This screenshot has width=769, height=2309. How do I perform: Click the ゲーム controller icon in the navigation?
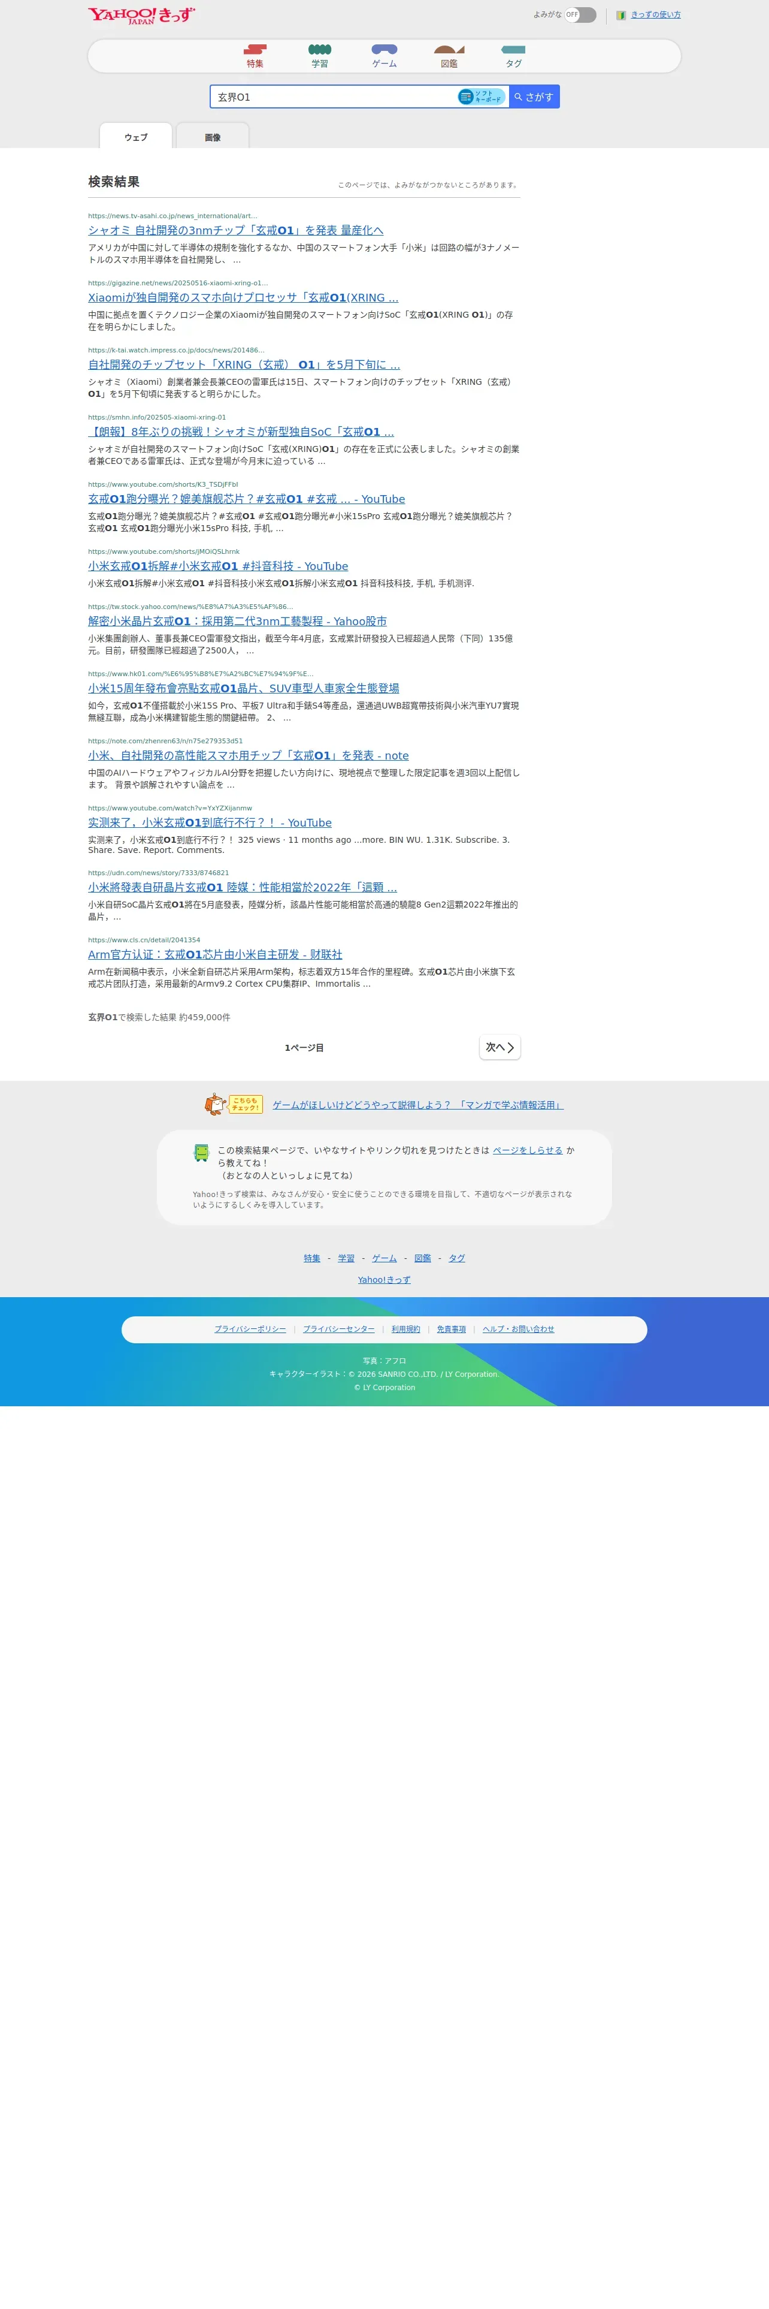click(x=384, y=49)
